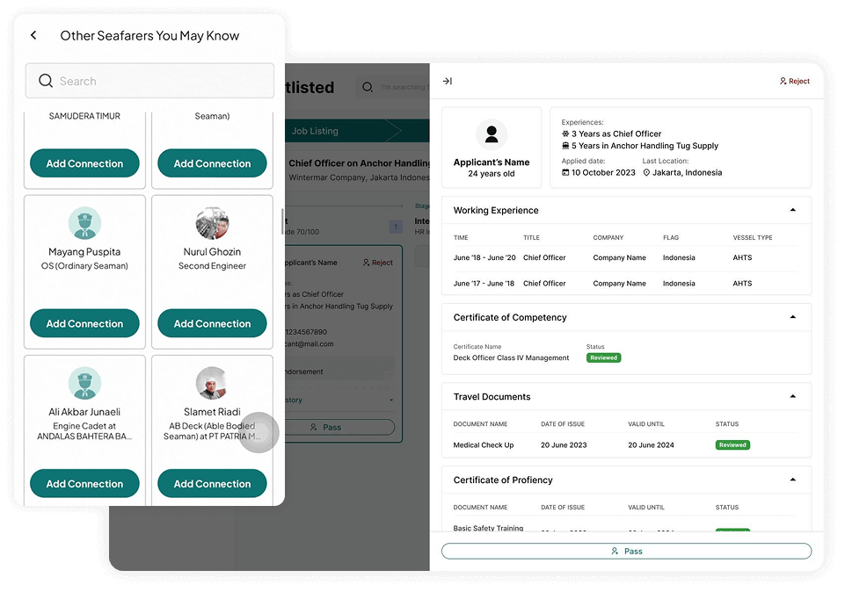Click the magnifier icon in the Search box
Screen dimensions: 845x592
46,82
